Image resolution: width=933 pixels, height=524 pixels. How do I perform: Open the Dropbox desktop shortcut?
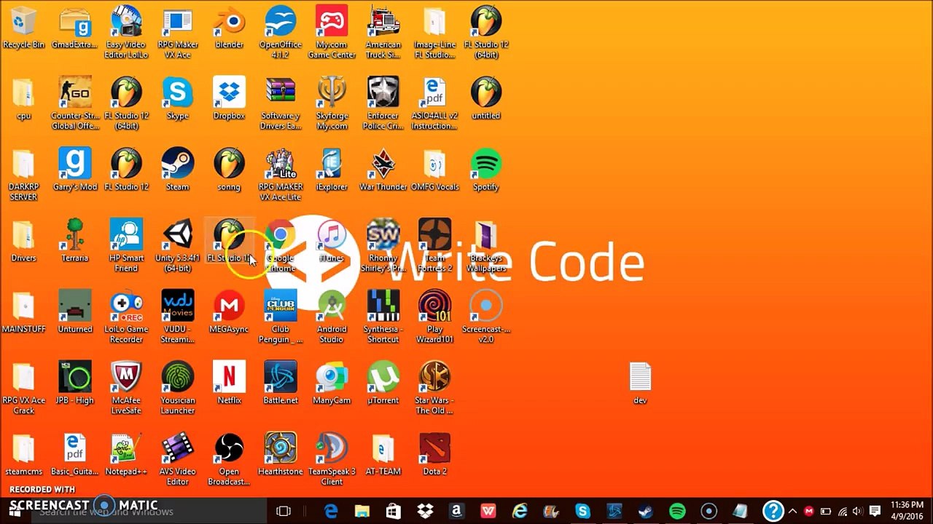click(229, 99)
